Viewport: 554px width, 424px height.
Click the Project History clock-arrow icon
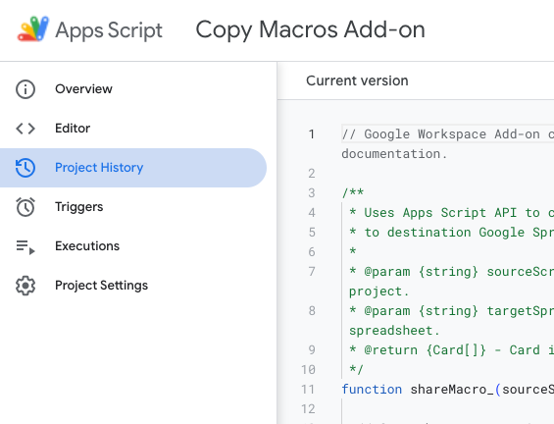pos(25,168)
